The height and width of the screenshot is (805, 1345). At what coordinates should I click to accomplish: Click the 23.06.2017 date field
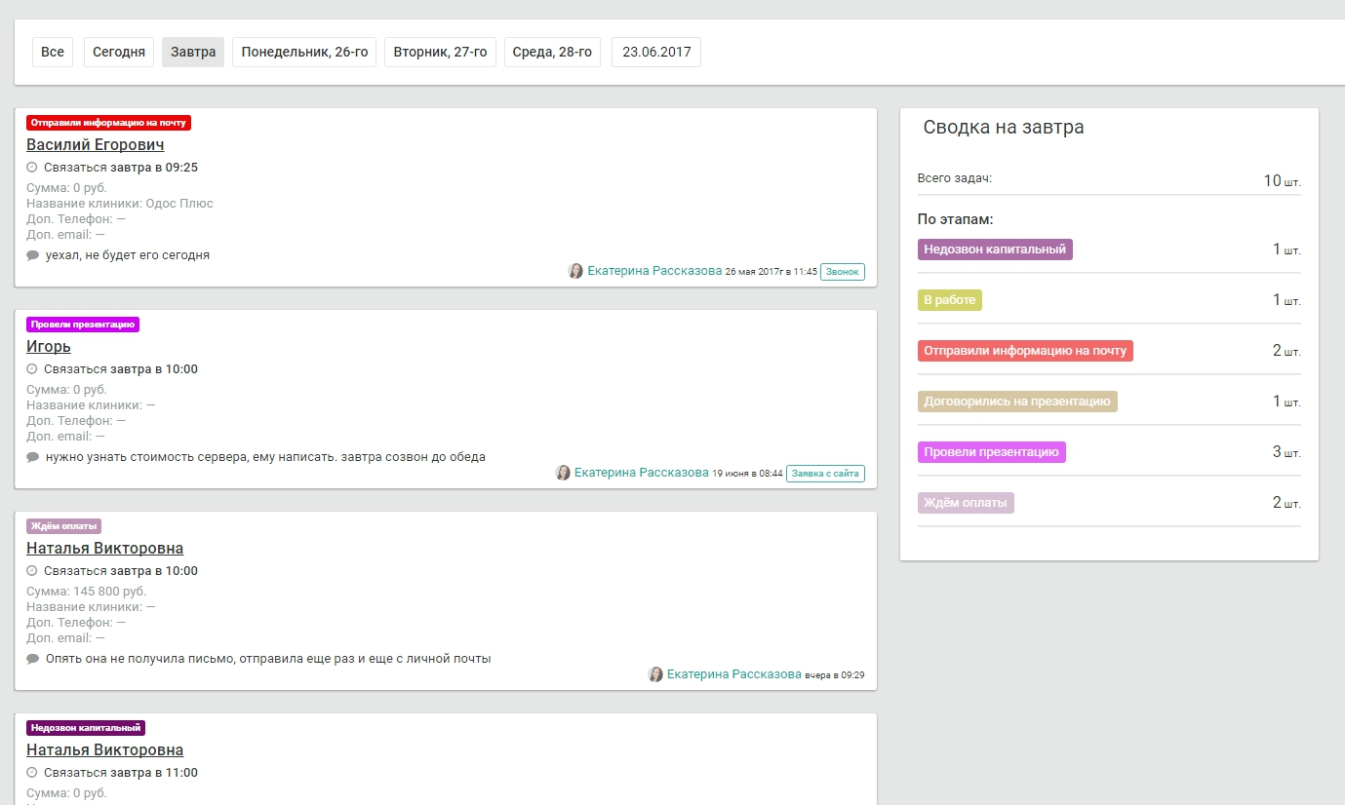[656, 52]
